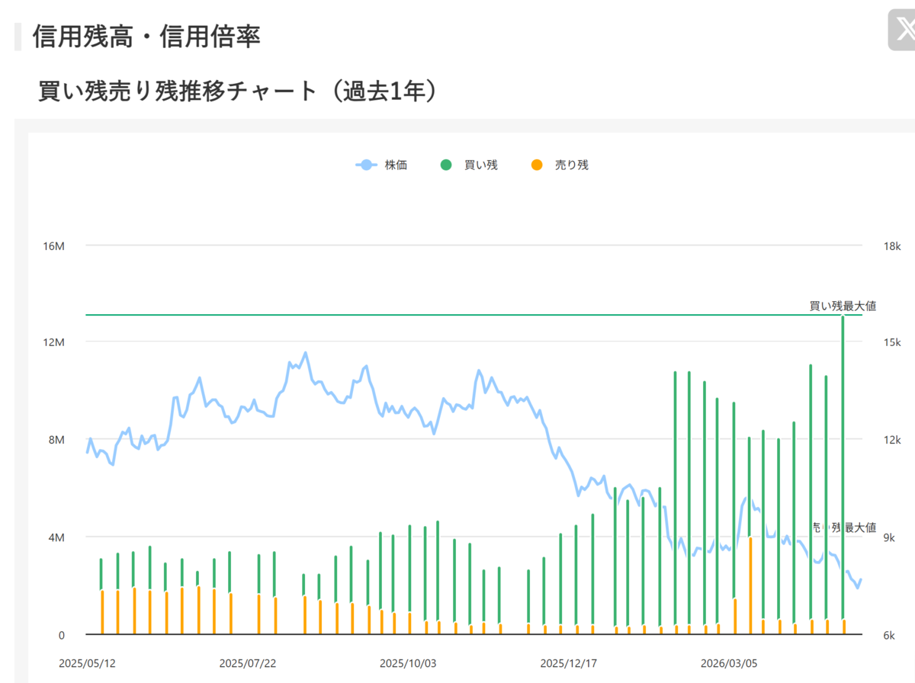Click the 2025/12/17 date axis label

[x=569, y=663]
